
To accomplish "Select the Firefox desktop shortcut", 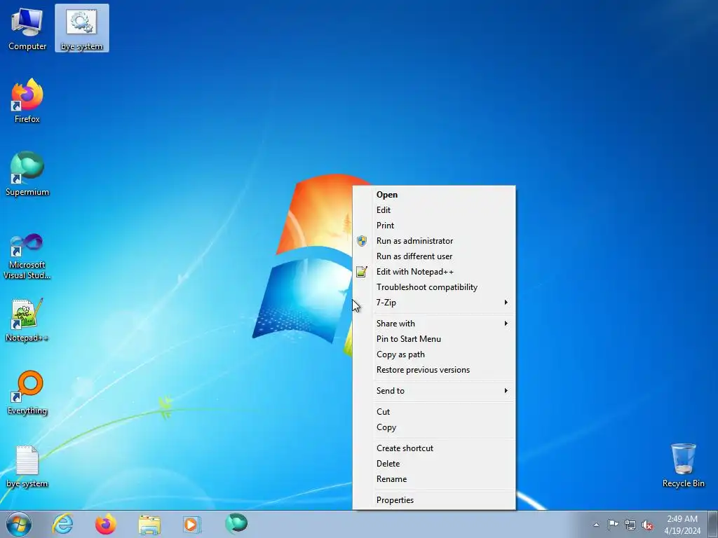I will pyautogui.click(x=27, y=101).
